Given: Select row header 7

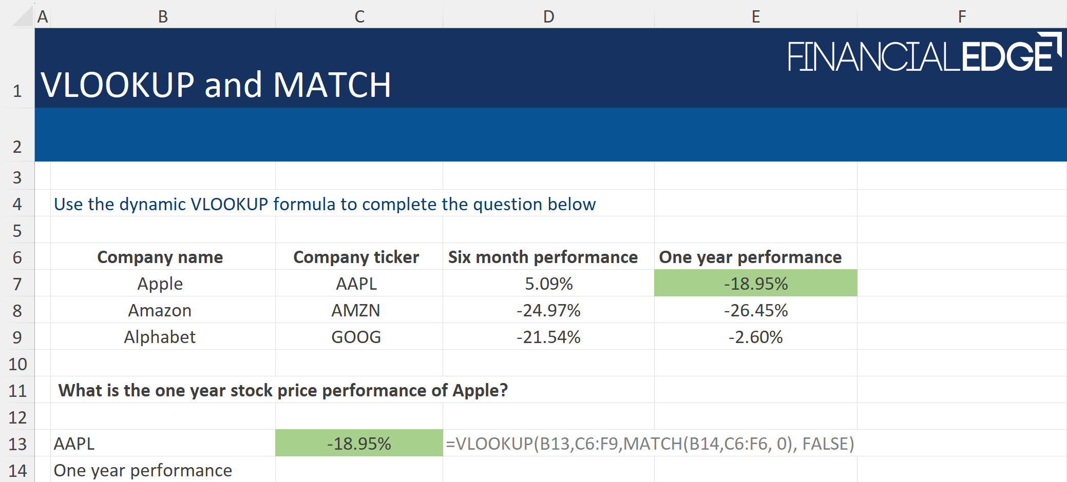Looking at the screenshot, I should (x=17, y=283).
